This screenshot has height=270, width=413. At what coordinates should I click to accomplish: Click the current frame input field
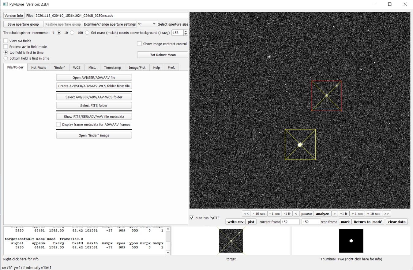coord(290,222)
